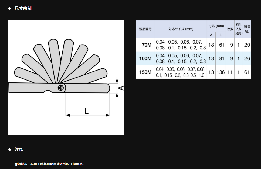Viewport: 261px width, 169px height.
Task: Click the 枚数 column header
Action: [230, 29]
